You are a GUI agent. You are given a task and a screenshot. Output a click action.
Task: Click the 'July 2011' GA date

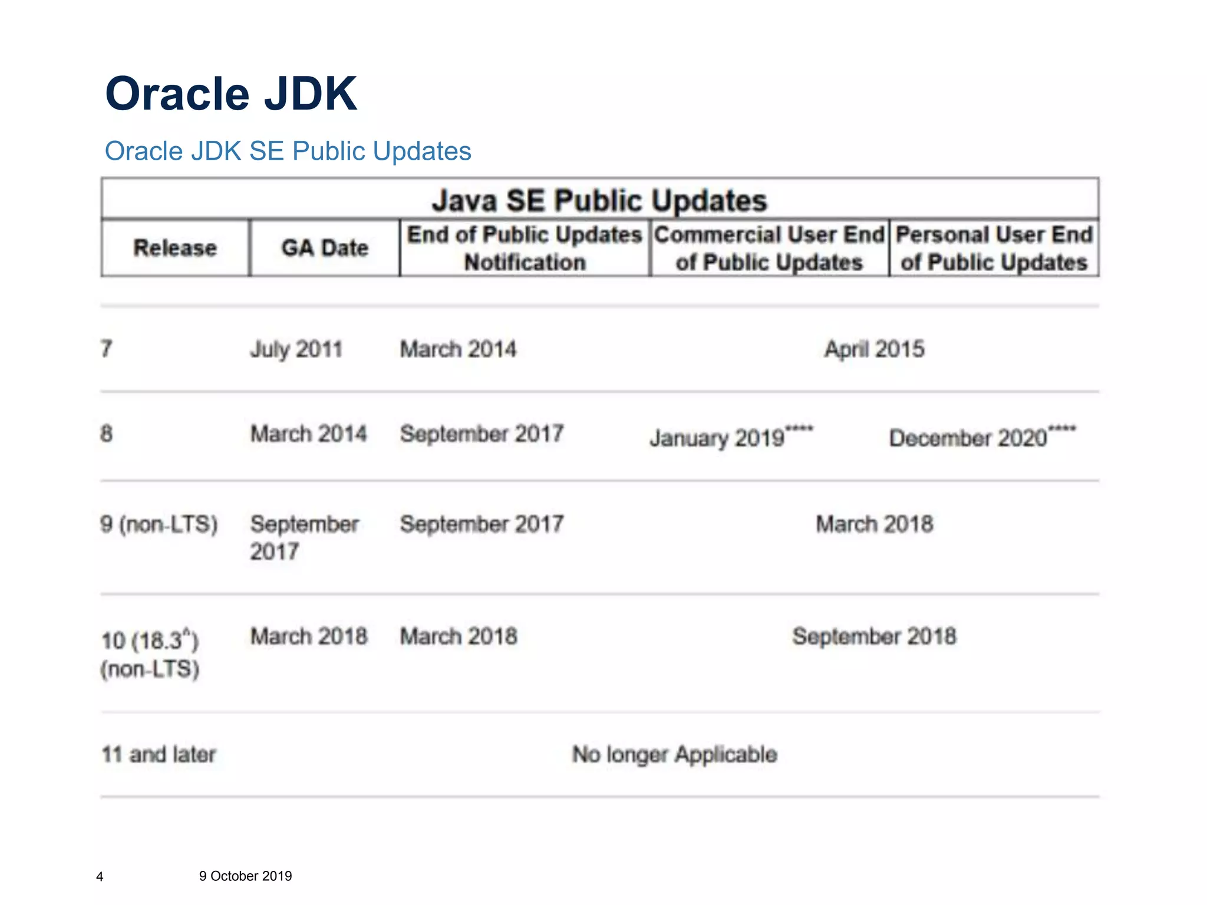click(296, 349)
